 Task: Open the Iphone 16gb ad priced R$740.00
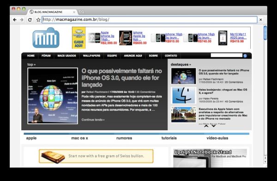coord(206,36)
